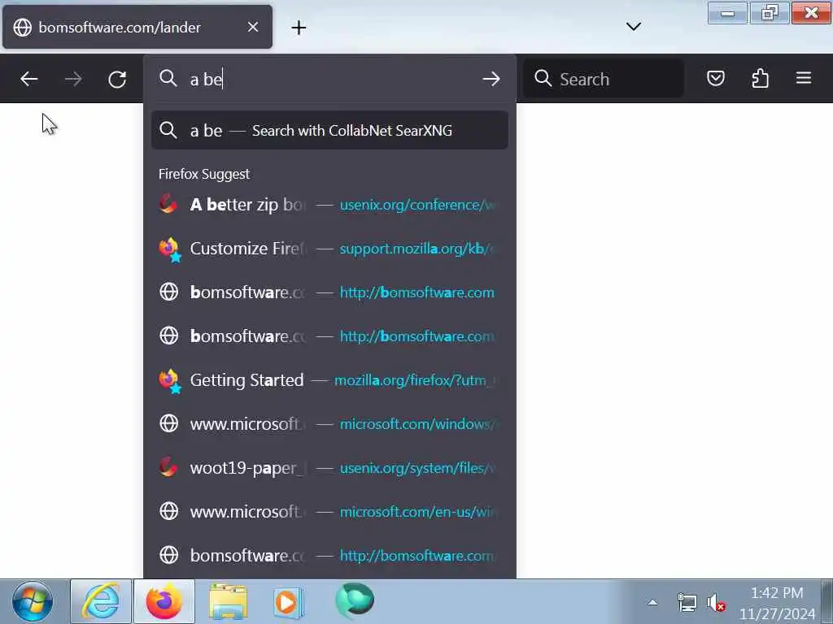The width and height of the screenshot is (833, 624).
Task: Open the network tray icon
Action: click(687, 603)
